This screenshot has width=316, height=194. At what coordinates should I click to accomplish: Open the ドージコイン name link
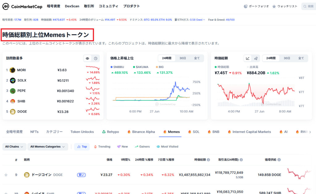[x=42, y=175]
